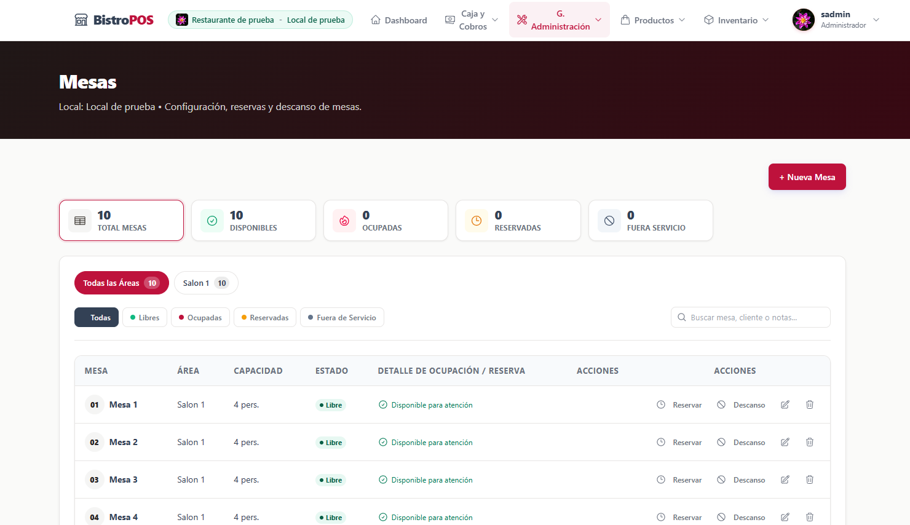The height and width of the screenshot is (525, 910).
Task: Edit Mesa 1 with pencil icon
Action: 785,405
